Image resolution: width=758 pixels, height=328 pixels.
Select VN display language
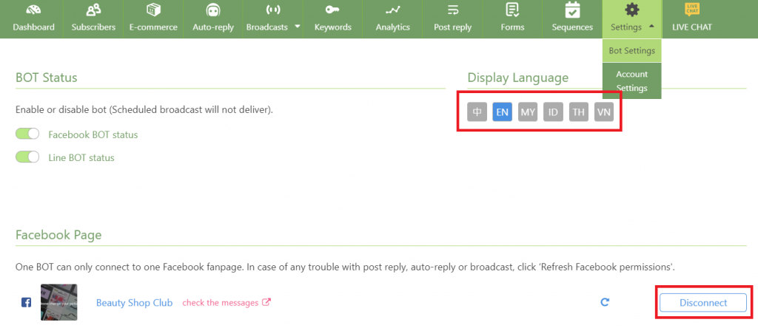604,112
